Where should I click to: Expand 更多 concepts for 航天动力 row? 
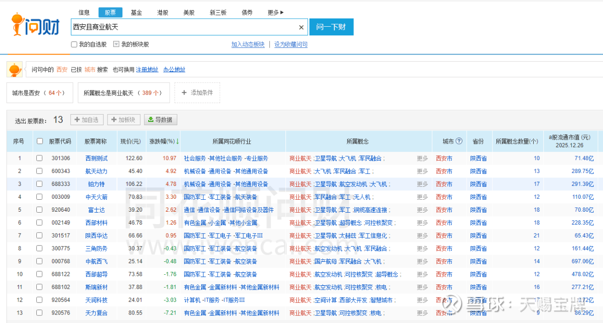[x=422, y=171]
